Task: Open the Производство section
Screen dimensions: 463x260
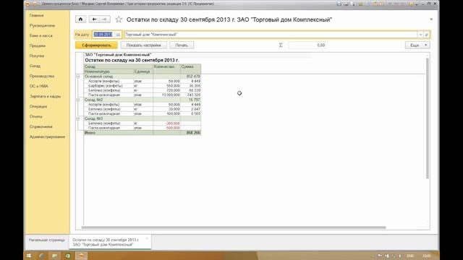Action: click(42, 76)
